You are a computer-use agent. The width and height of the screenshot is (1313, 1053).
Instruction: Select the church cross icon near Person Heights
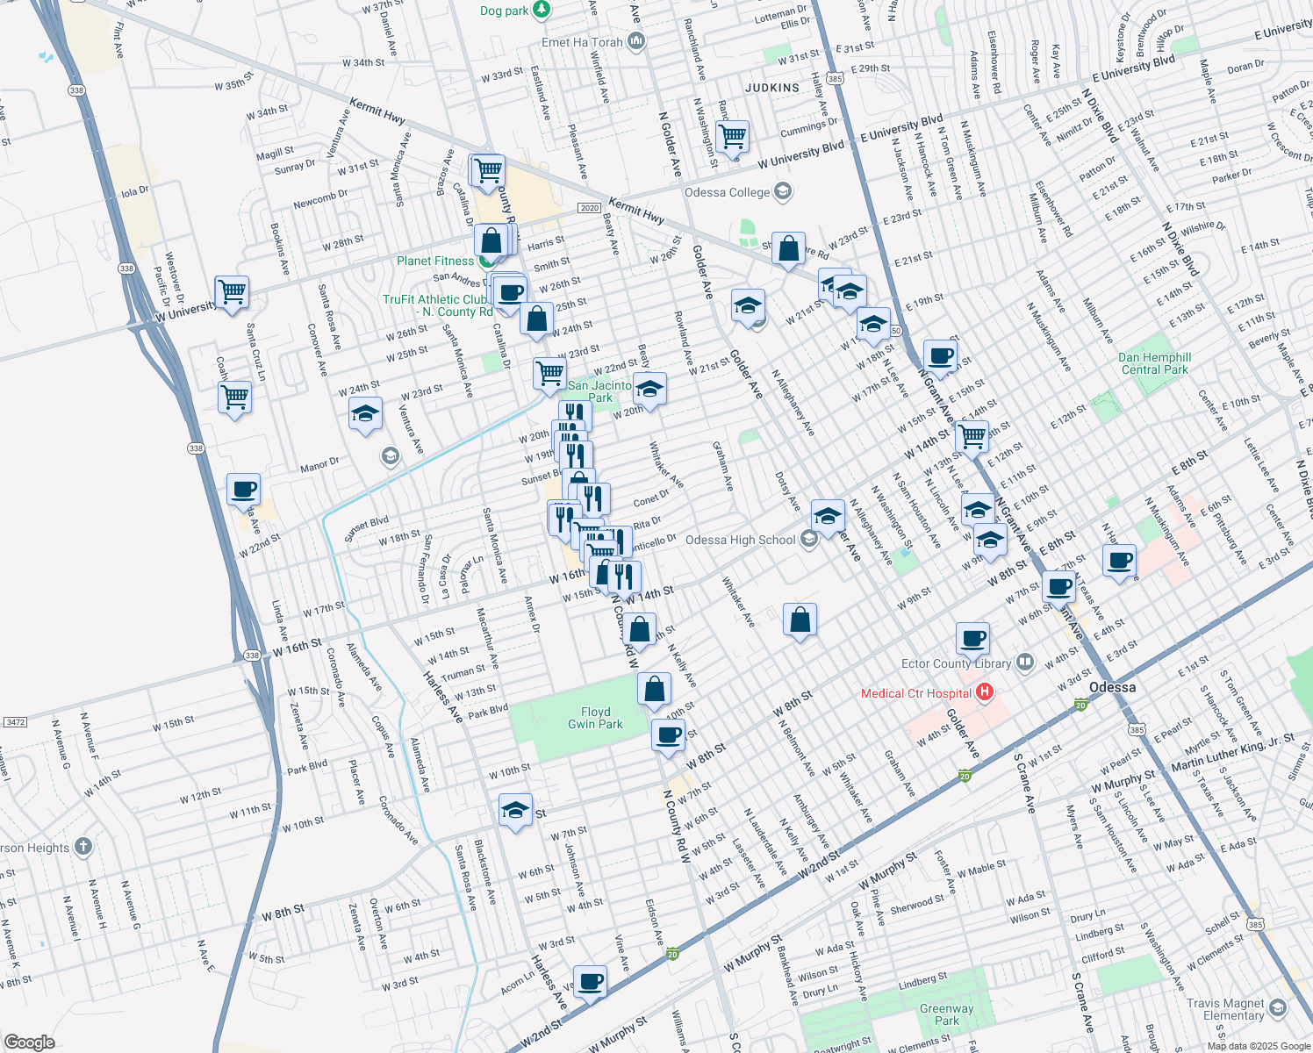click(x=82, y=846)
